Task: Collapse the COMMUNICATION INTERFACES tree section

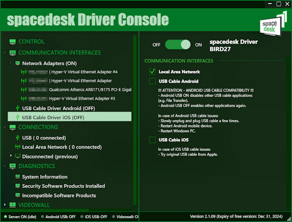Action: 5,53
